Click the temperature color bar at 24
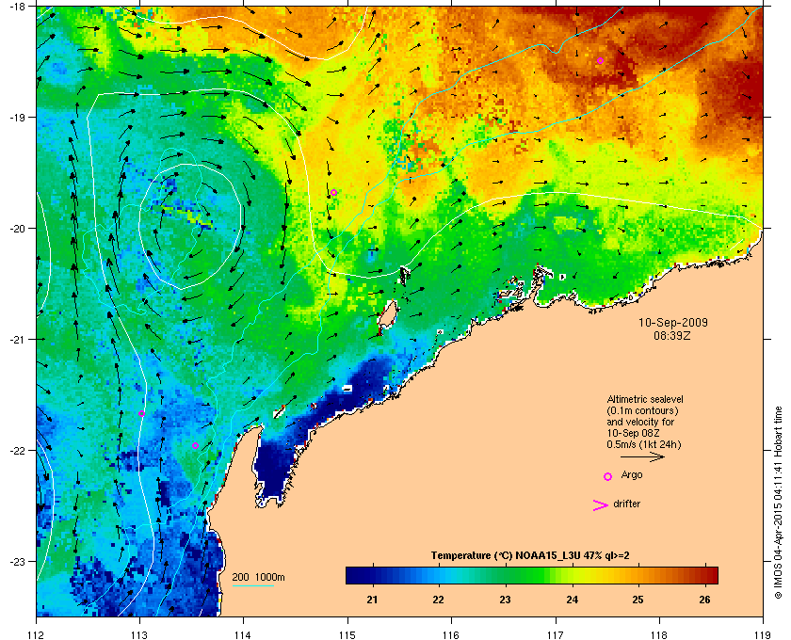Viewport: 791px width, 640px height. [x=573, y=575]
